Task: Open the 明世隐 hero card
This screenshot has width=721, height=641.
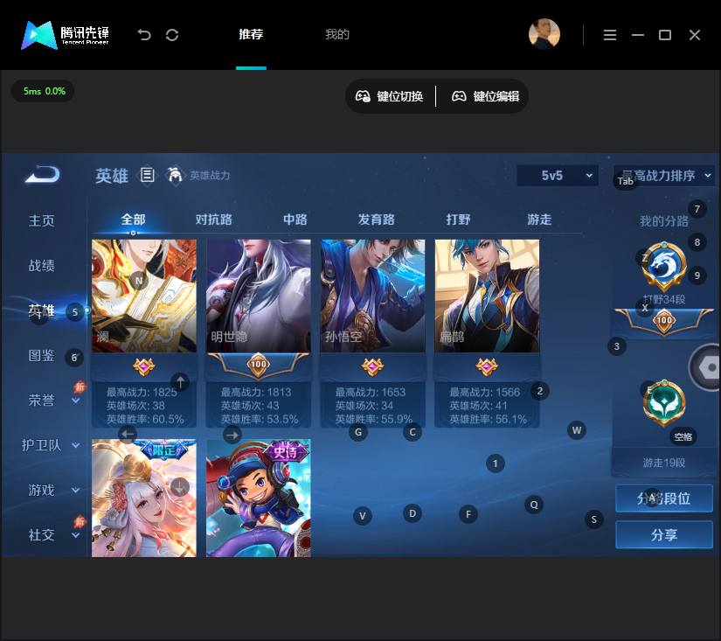Action: (259, 296)
